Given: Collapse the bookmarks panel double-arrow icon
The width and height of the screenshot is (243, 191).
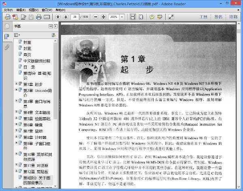Looking at the screenshot, I should click(51, 26).
